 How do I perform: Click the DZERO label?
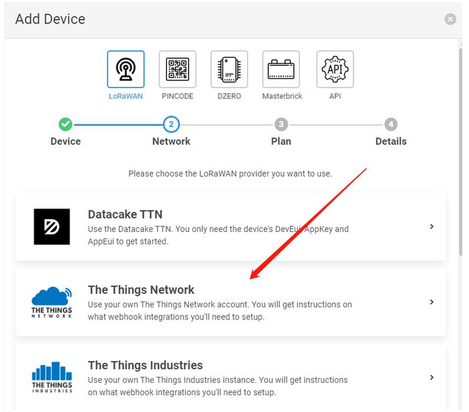coord(229,96)
